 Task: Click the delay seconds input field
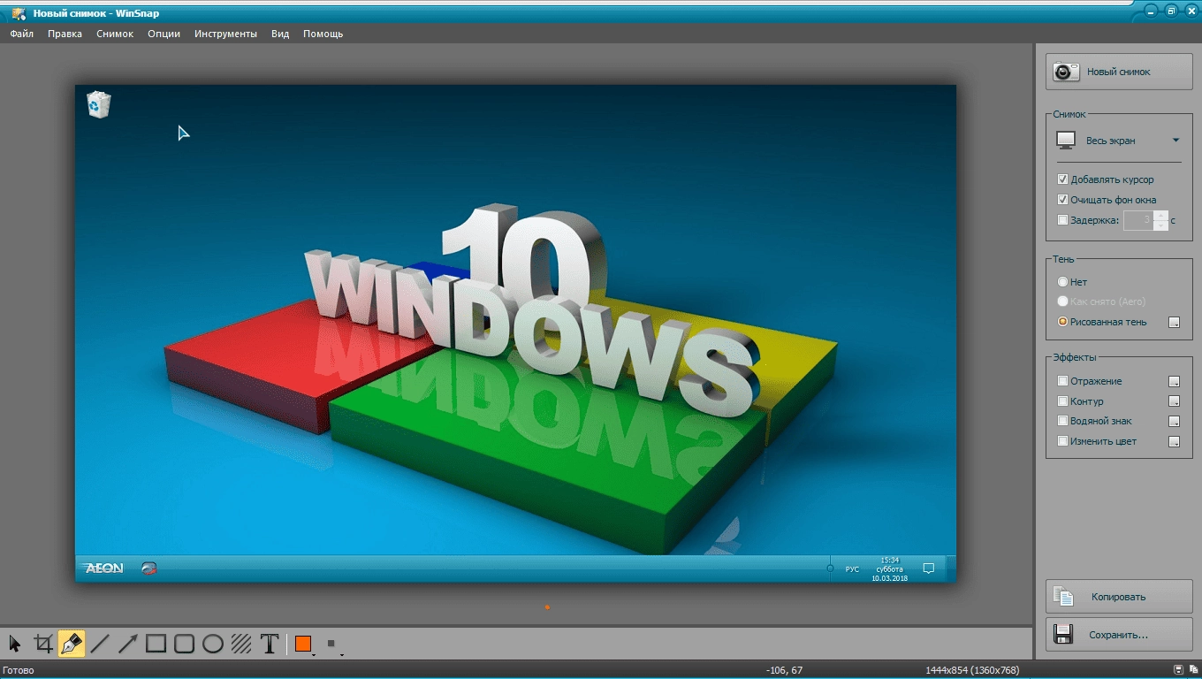[1138, 220]
